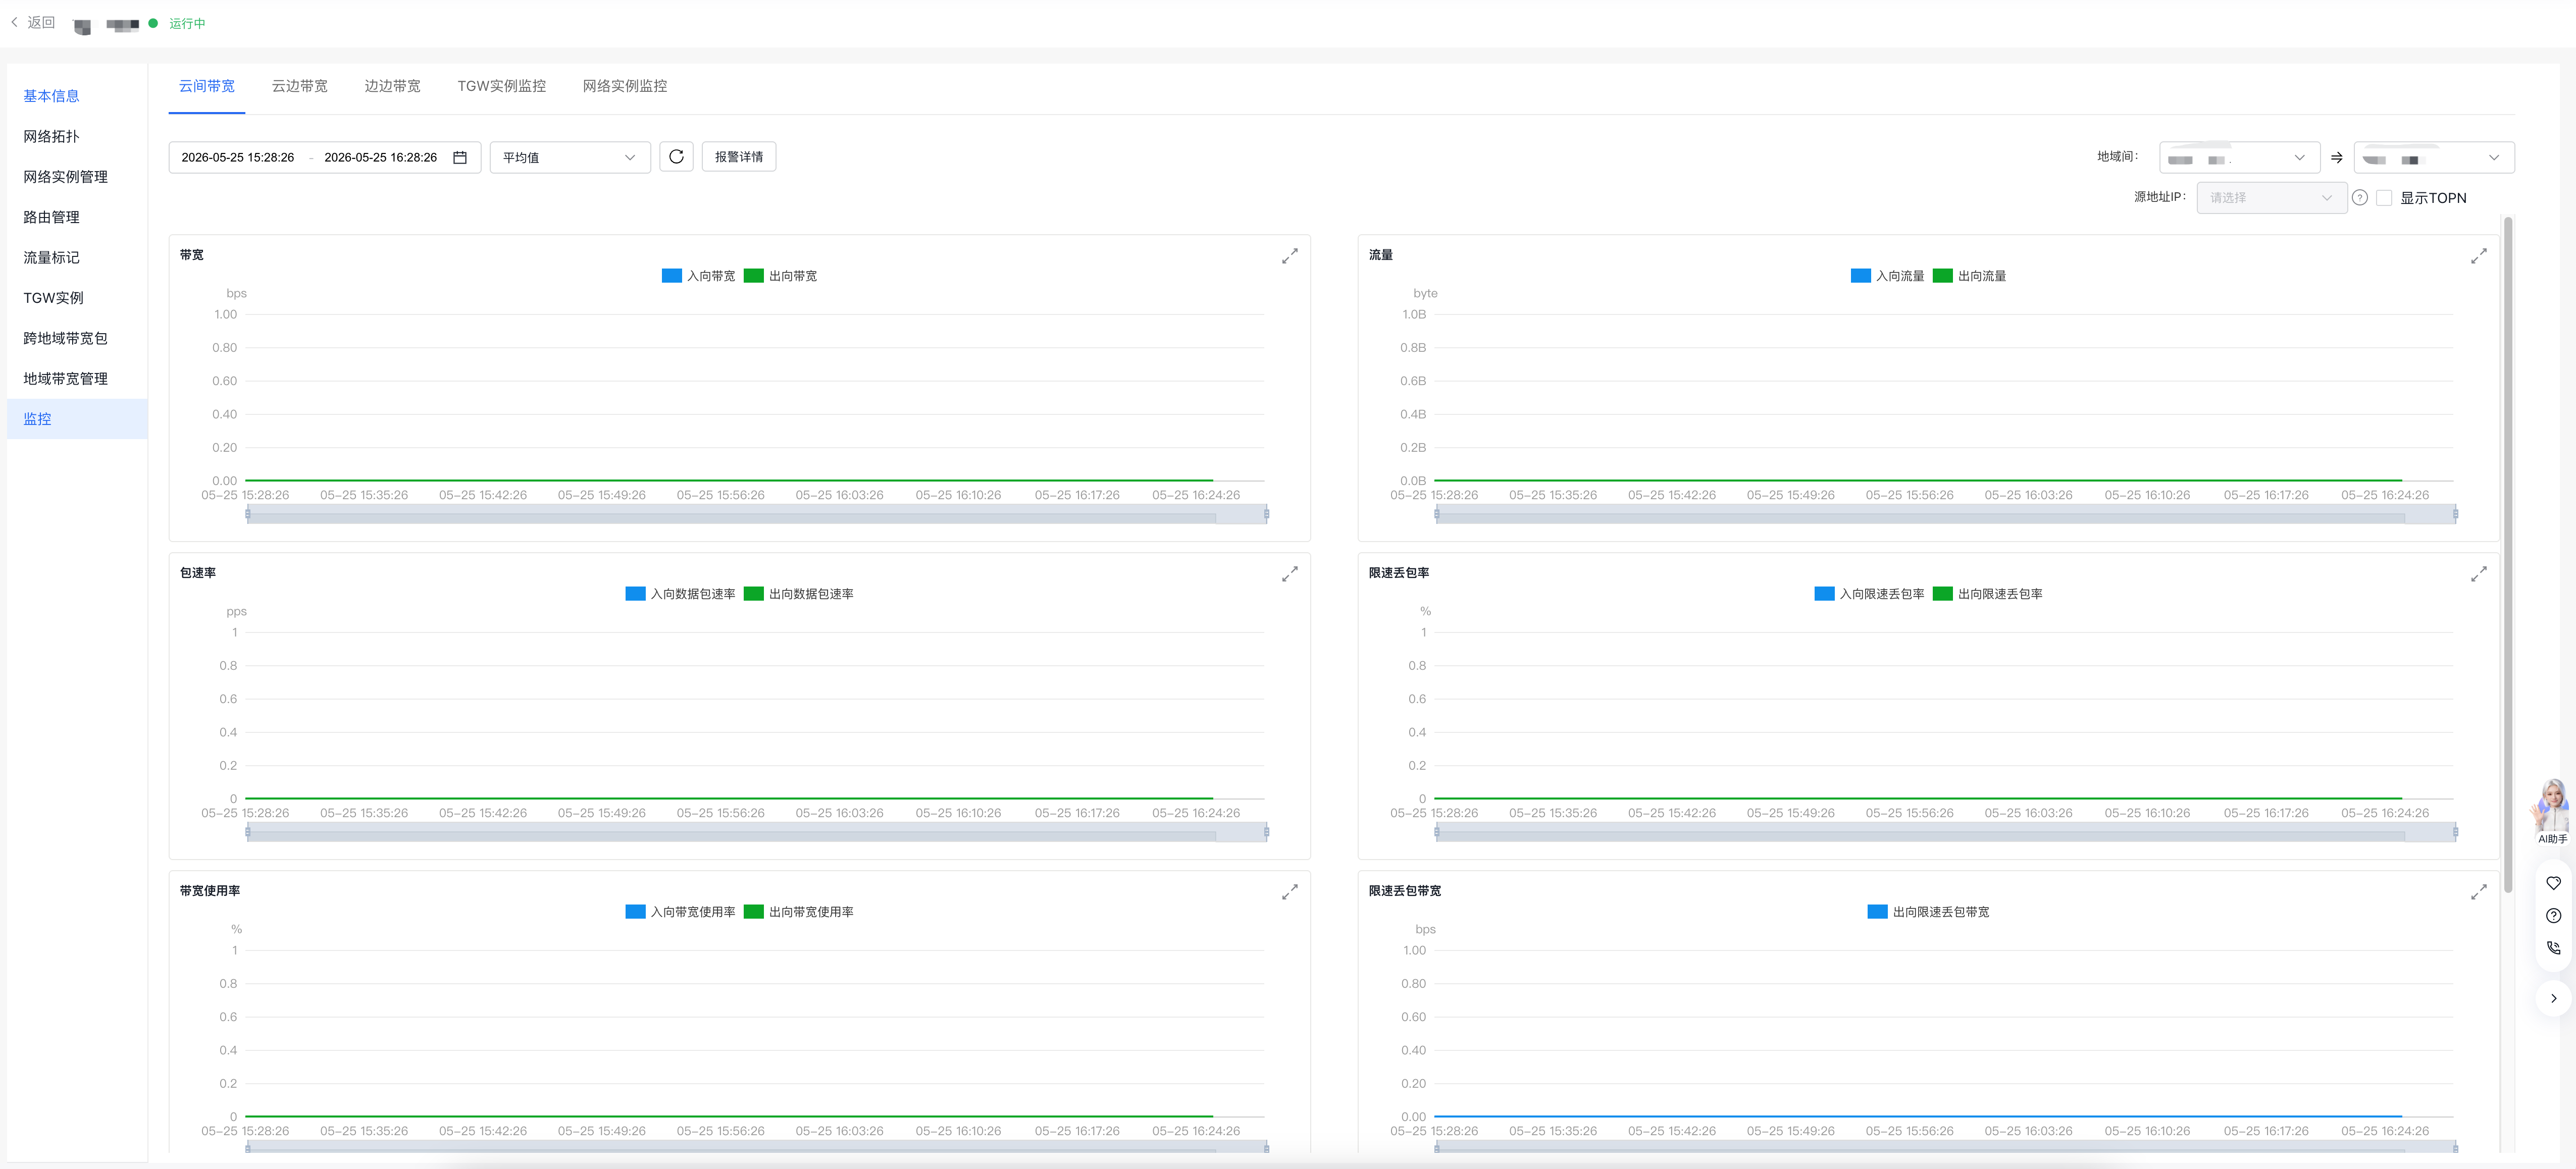The width and height of the screenshot is (2576, 1169).
Task: Switch to the 云边带宽 tab
Action: (x=300, y=87)
